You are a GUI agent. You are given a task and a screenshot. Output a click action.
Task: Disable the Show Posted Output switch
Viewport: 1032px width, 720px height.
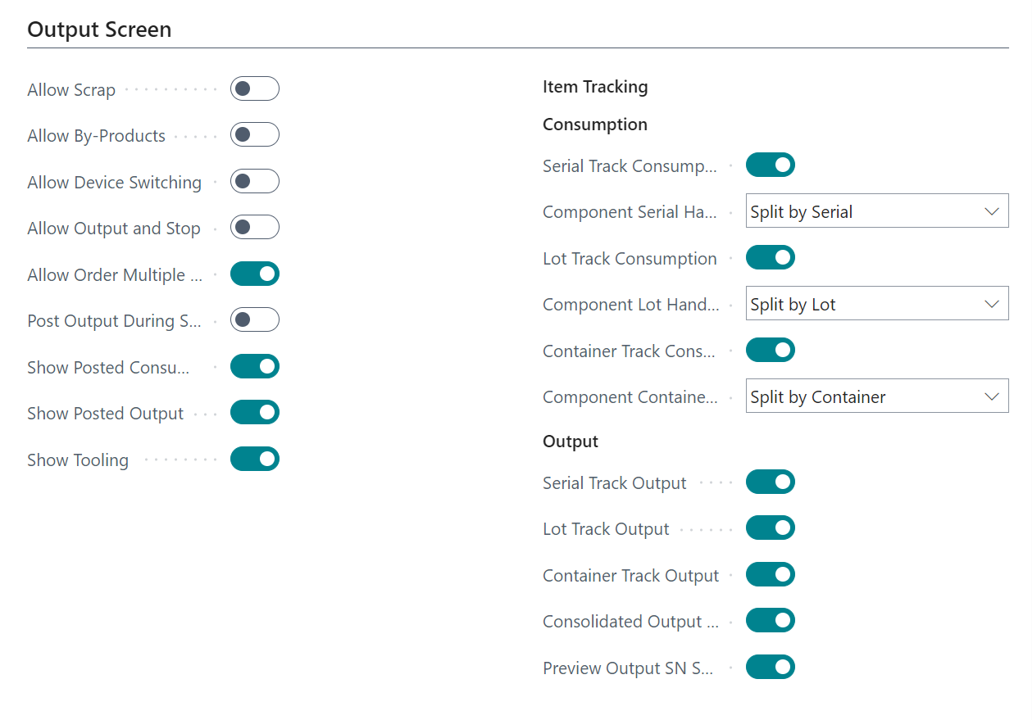pos(254,413)
